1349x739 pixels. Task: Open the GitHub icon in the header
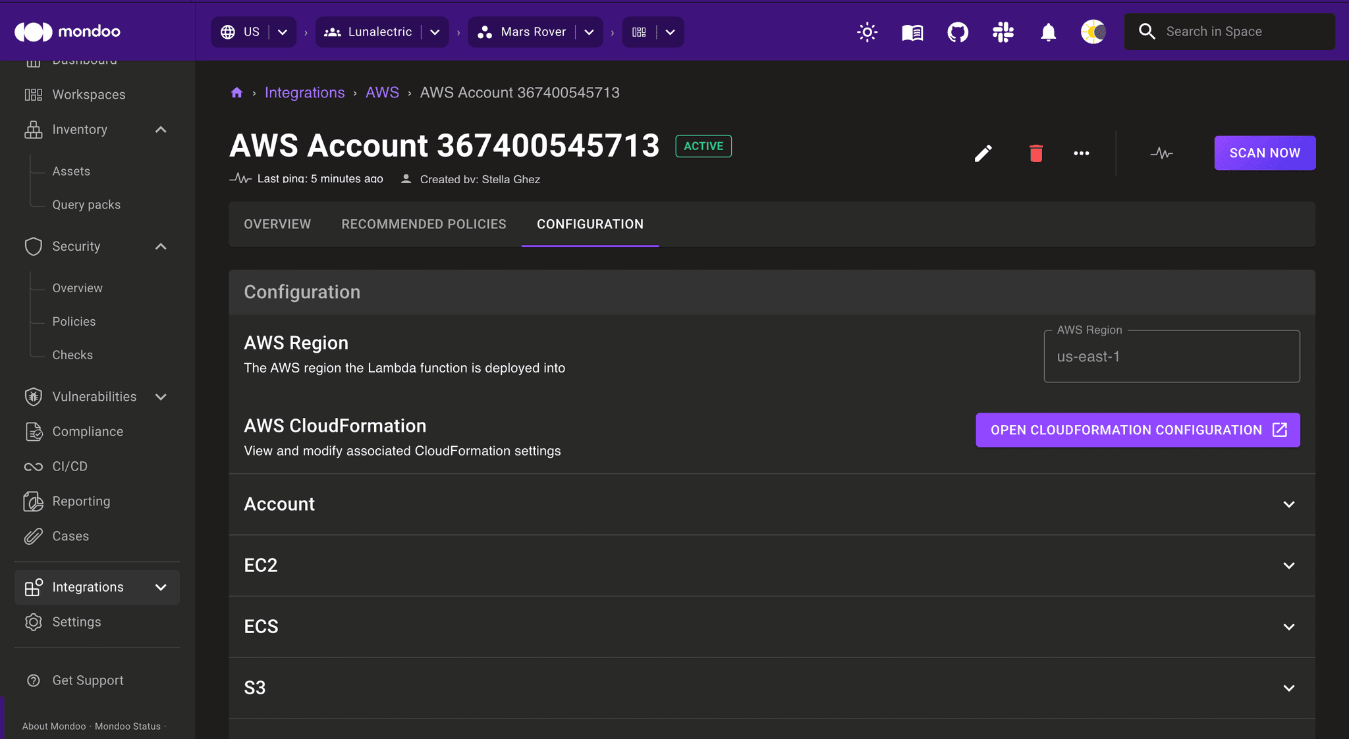click(958, 31)
